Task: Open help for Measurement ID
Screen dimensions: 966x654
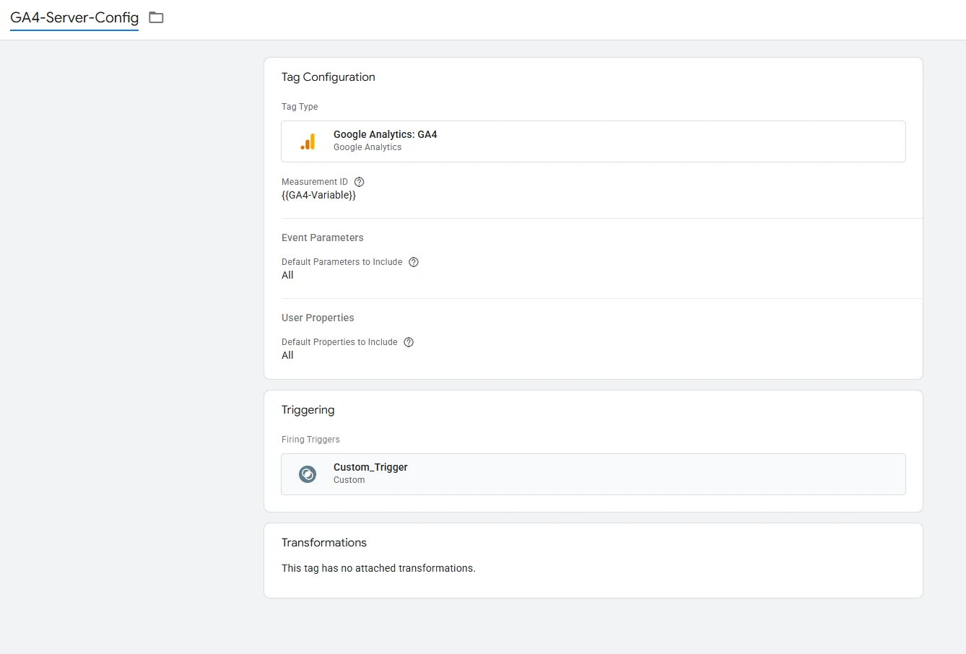Action: [360, 182]
